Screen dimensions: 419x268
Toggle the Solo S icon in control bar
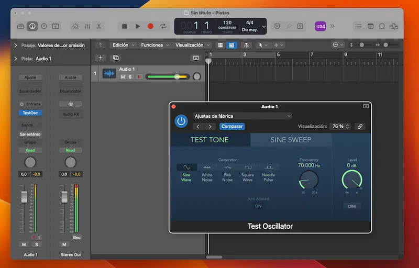point(300,26)
